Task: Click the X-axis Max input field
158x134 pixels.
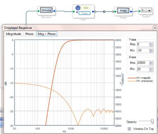Action: point(143,63)
